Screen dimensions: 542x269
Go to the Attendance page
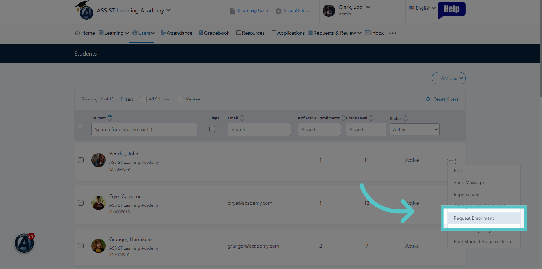(176, 33)
